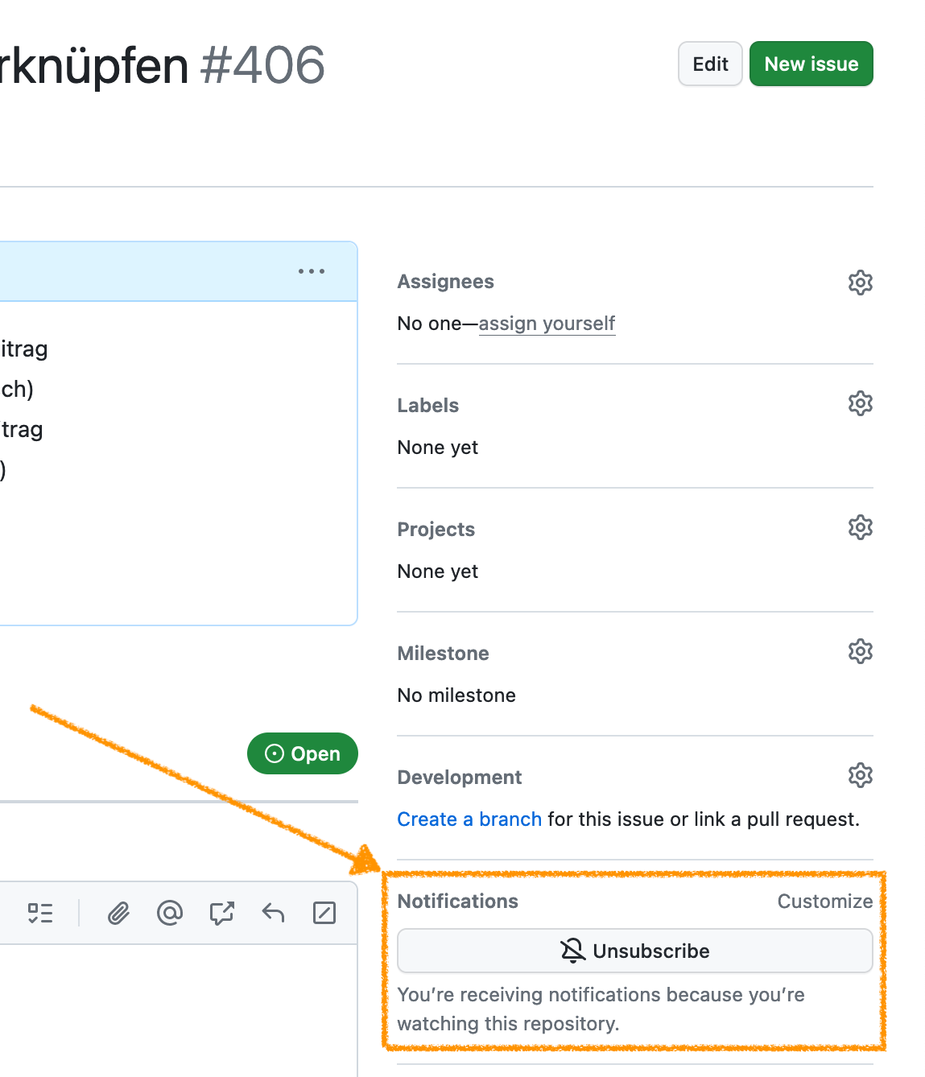Open the Development settings gear
The height and width of the screenshot is (1077, 925).
[860, 775]
